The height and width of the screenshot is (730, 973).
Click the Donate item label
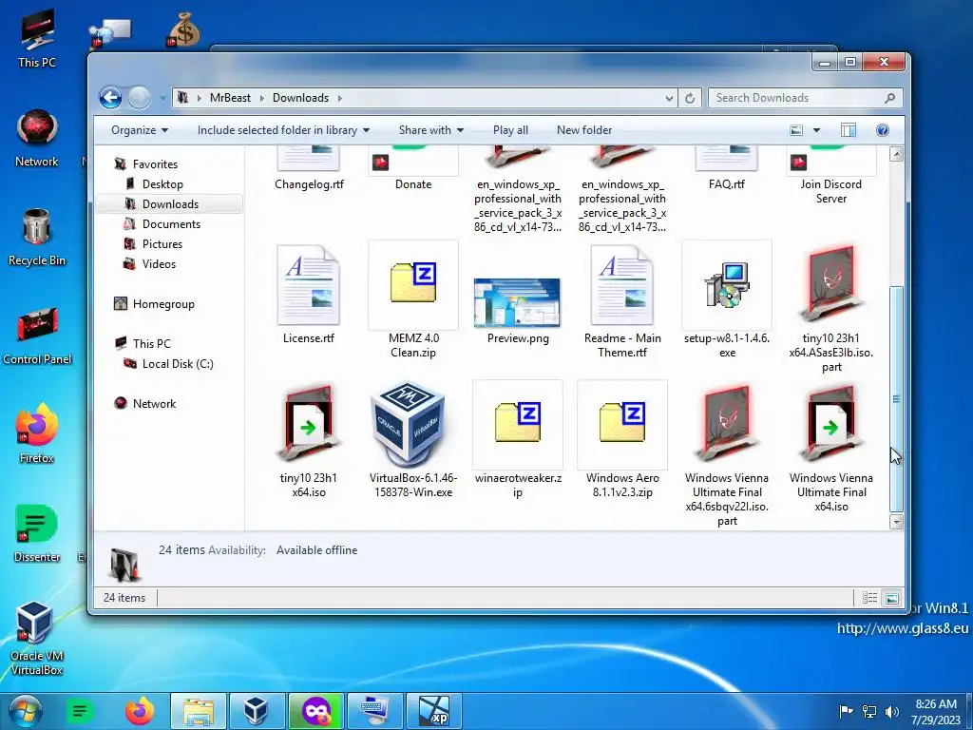[413, 184]
